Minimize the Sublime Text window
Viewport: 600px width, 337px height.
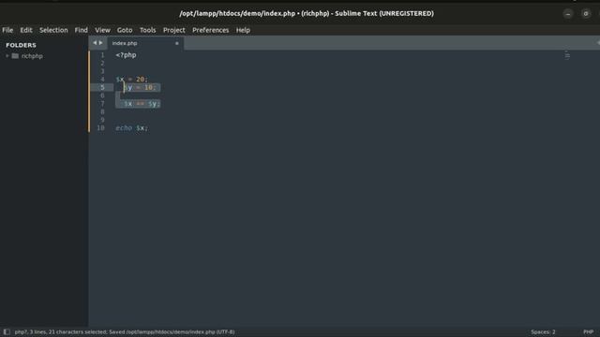pyautogui.click(x=568, y=14)
